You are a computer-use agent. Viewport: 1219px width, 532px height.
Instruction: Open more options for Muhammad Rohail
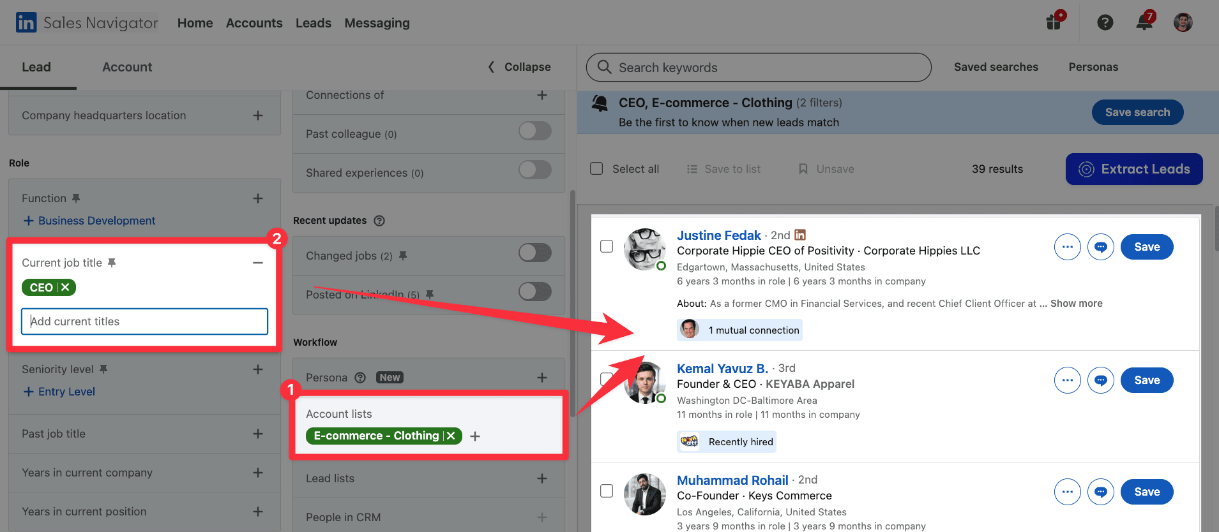(1068, 492)
